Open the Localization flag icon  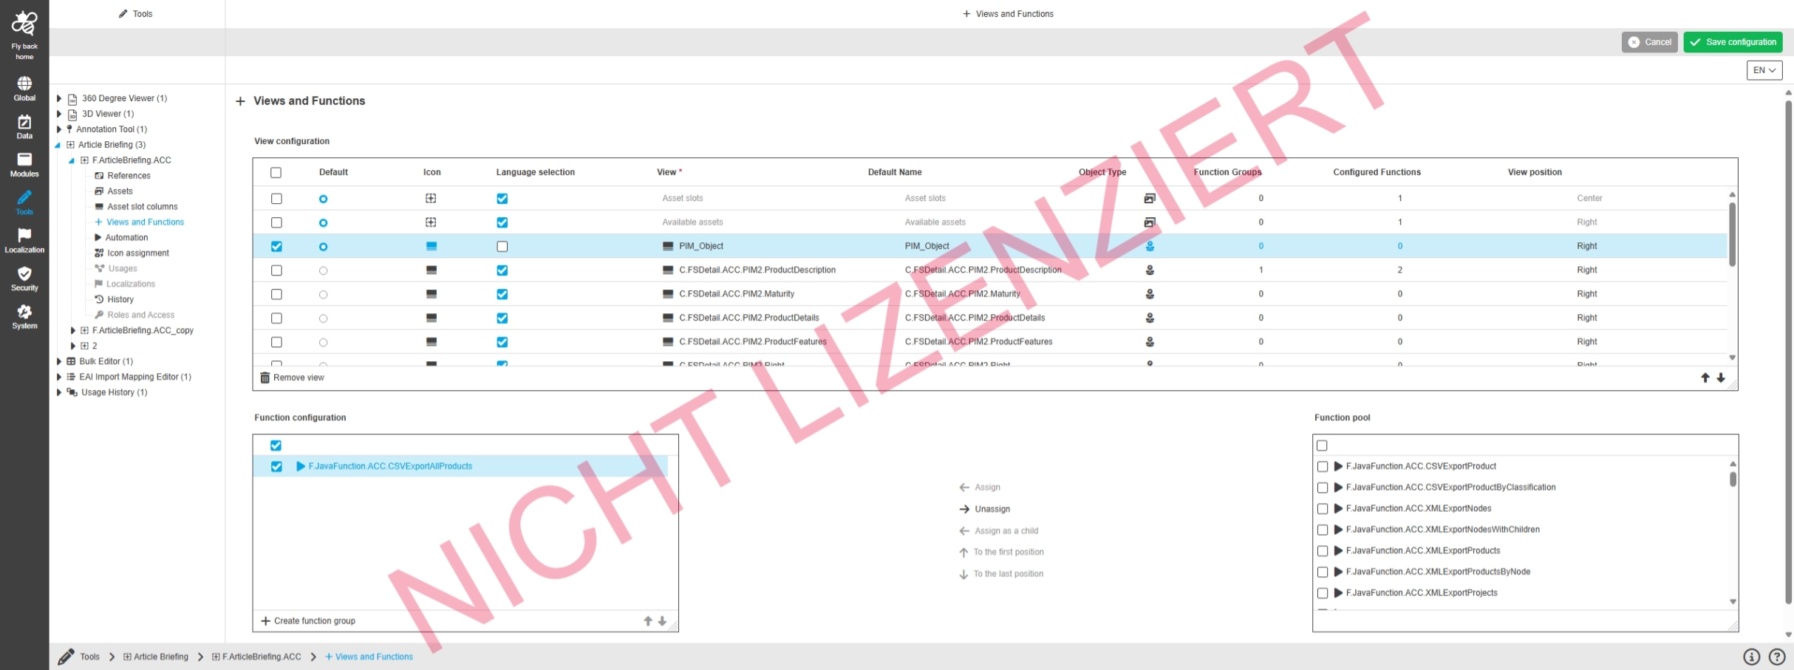pos(24,235)
